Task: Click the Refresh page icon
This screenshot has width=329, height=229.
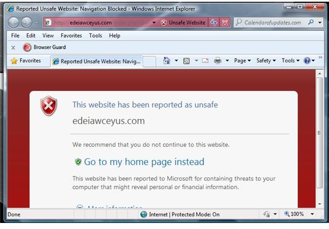Action: tap(214, 22)
